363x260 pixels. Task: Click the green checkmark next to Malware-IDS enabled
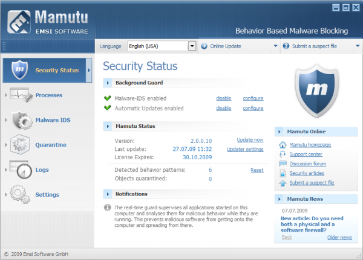[108, 98]
